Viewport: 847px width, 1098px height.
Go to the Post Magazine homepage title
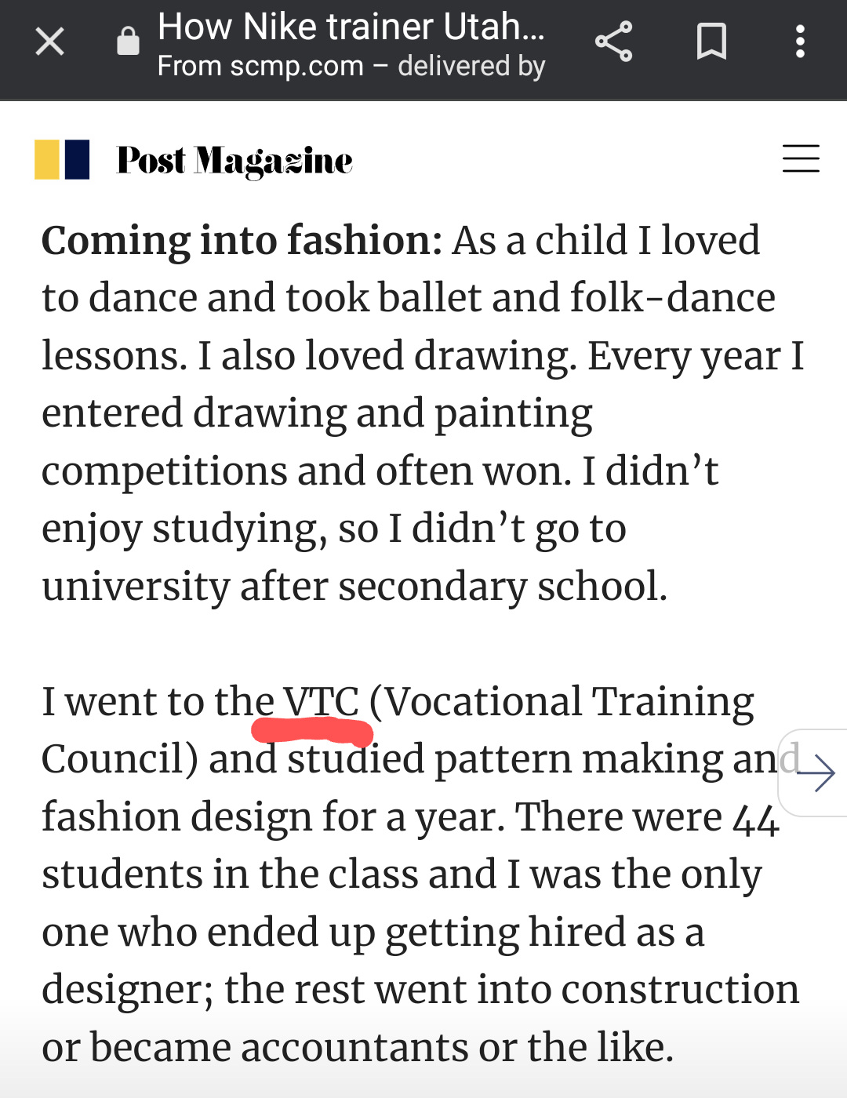(234, 161)
